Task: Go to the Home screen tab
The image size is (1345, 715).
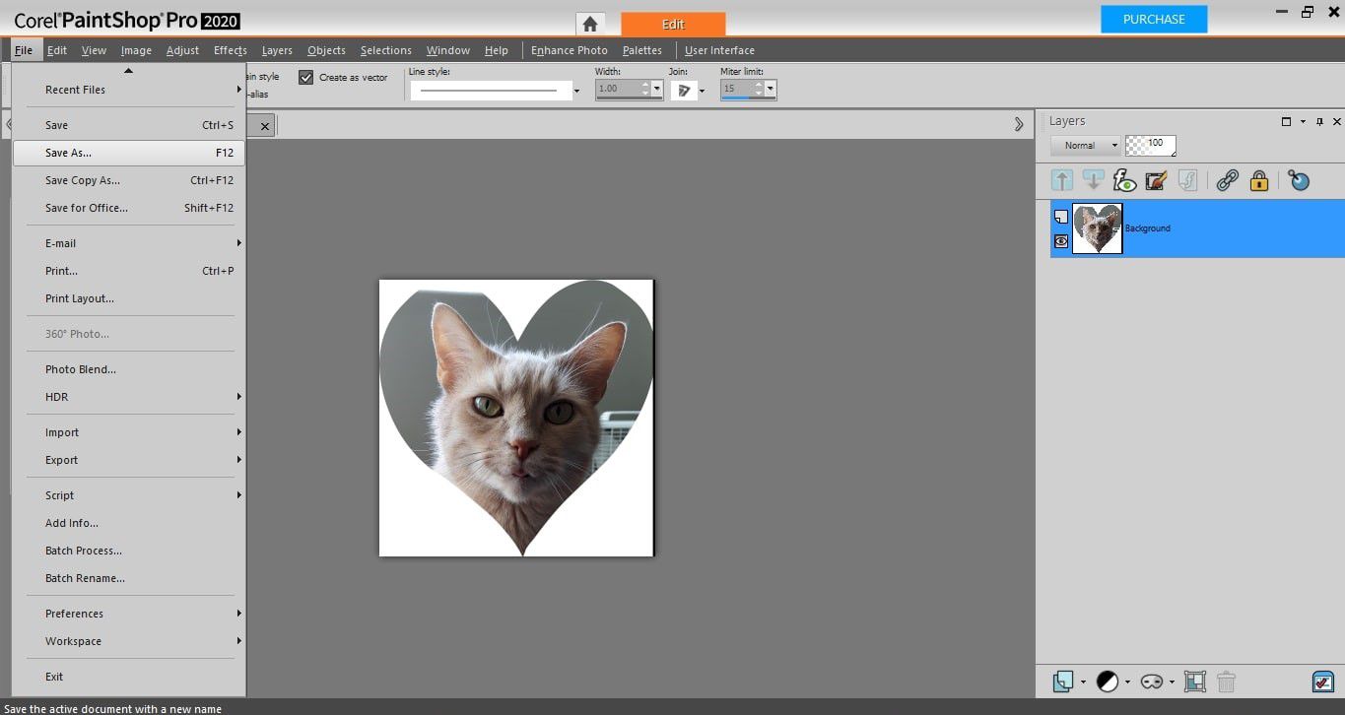Action: coord(590,24)
